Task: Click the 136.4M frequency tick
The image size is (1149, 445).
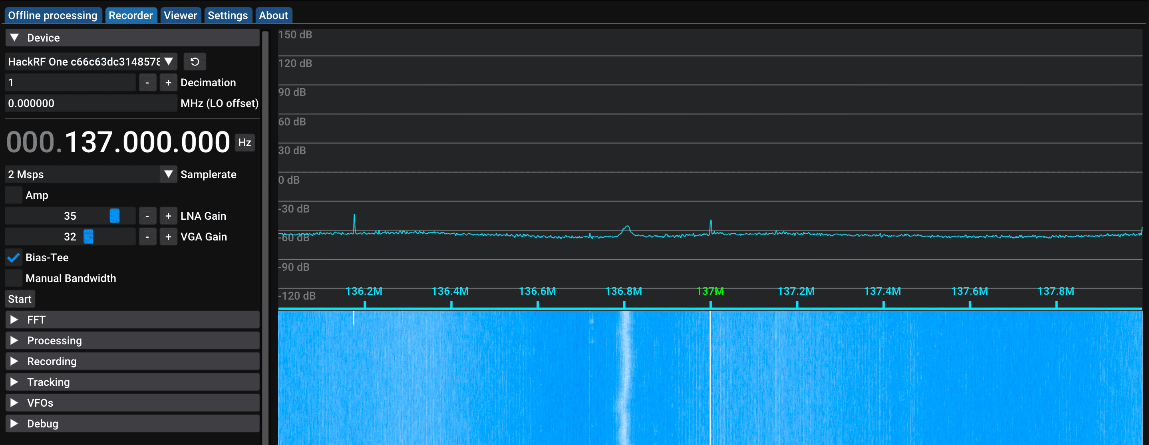Action: (x=451, y=291)
